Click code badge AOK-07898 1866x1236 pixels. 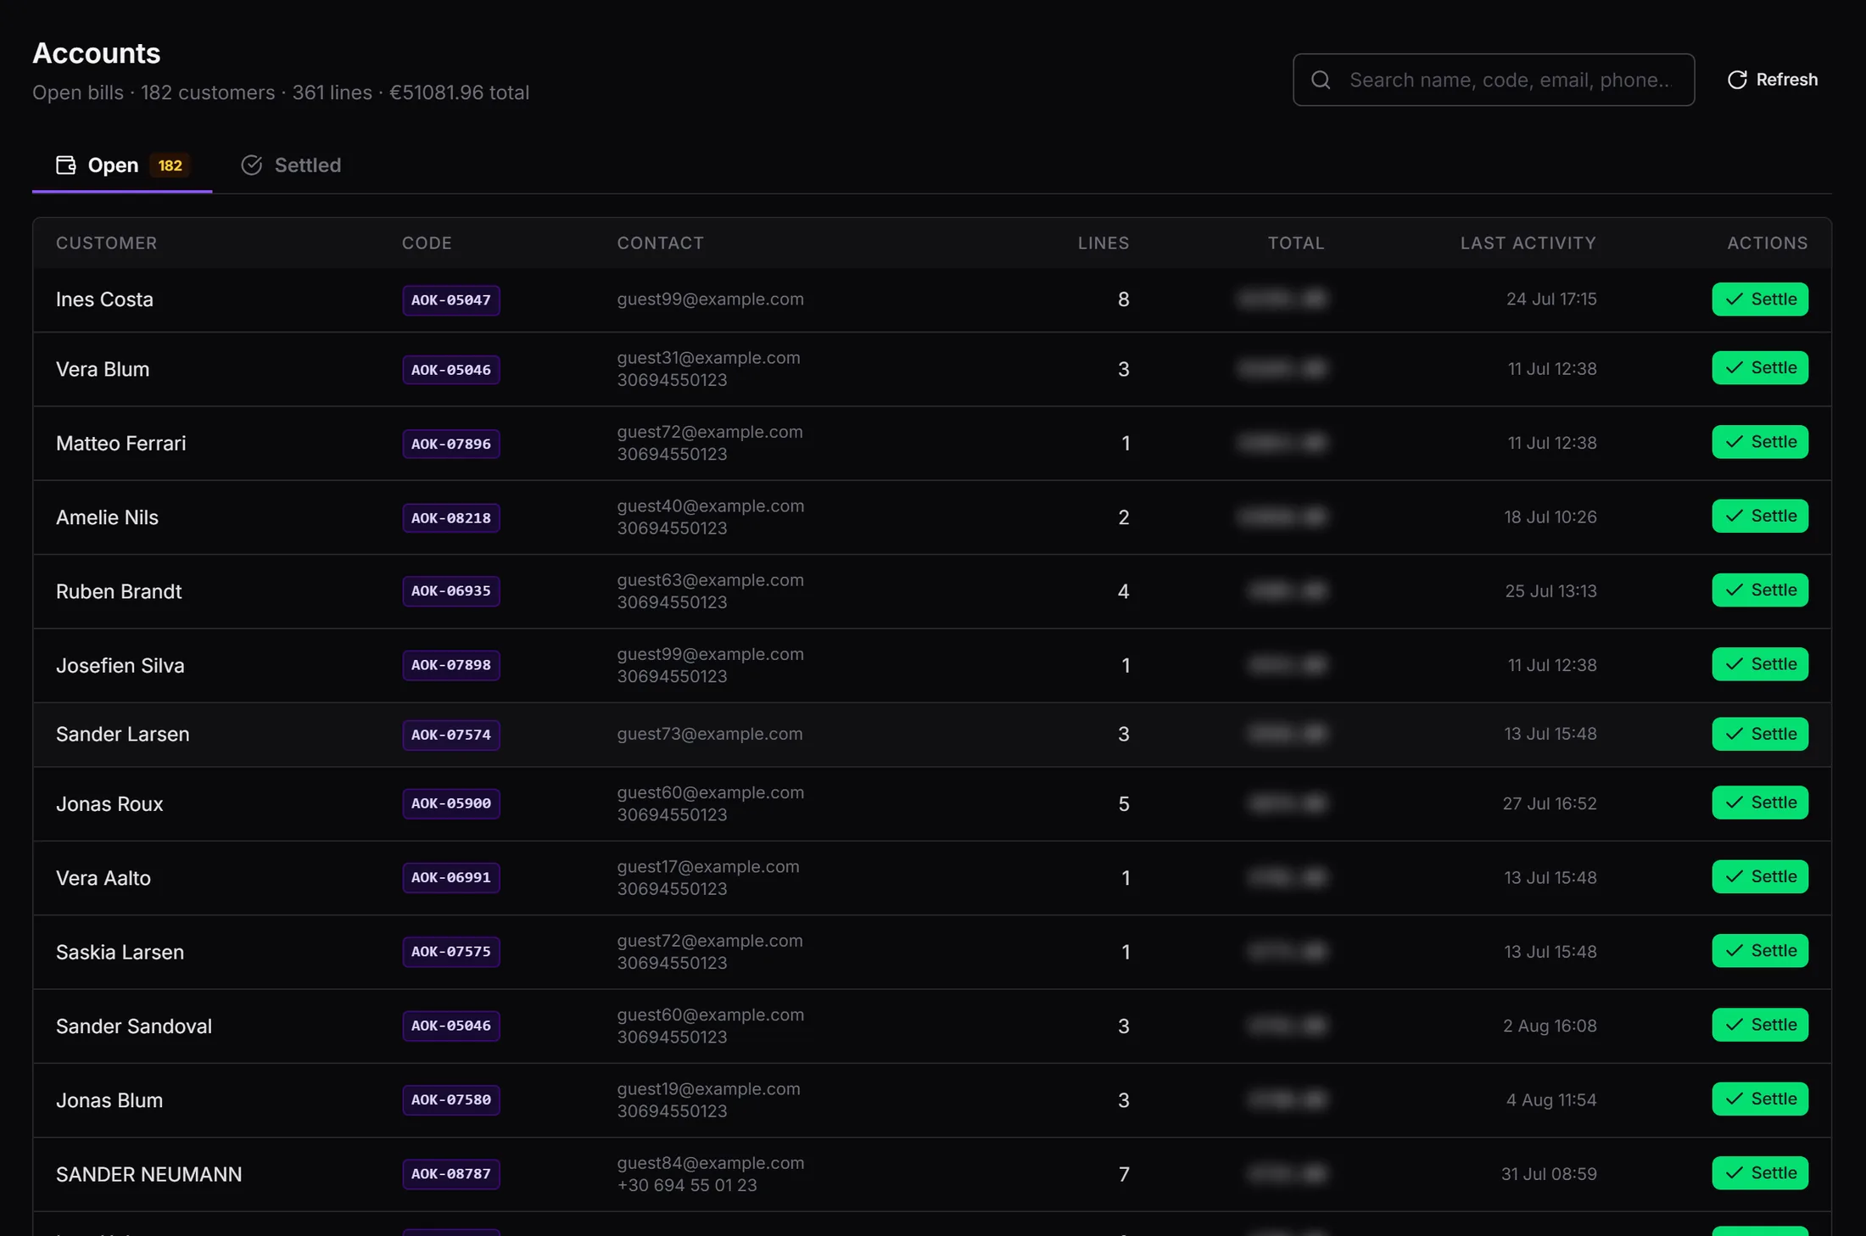point(451,665)
